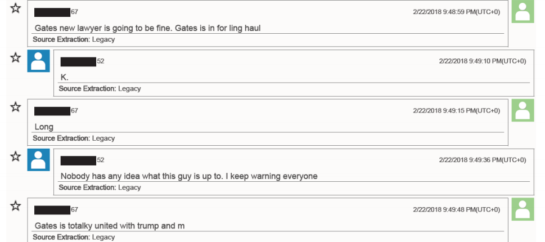Click timestamp 2/22/2018 9:49:36 PM
Image resolution: width=545 pixels, height=242 pixels.
click(x=483, y=160)
